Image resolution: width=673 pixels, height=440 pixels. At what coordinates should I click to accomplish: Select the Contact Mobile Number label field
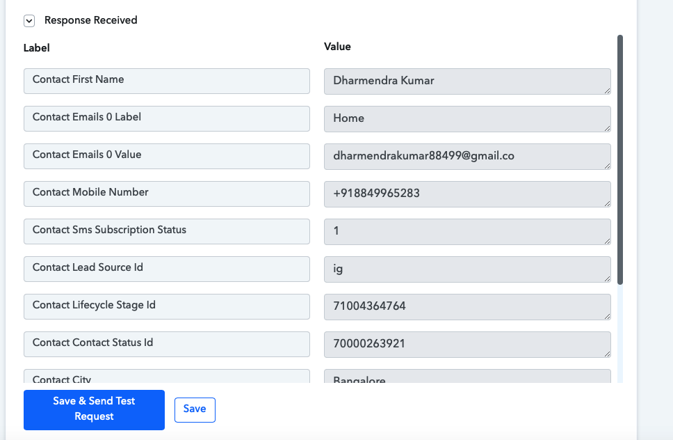167,194
